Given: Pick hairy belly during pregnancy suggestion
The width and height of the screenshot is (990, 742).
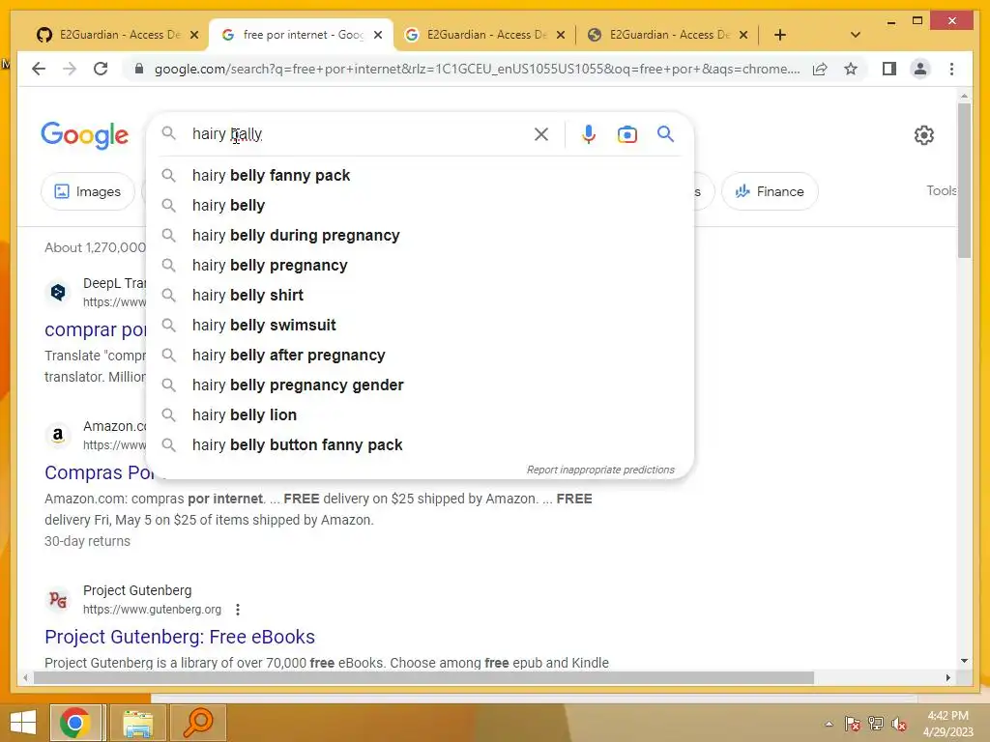Looking at the screenshot, I should 420,236.
